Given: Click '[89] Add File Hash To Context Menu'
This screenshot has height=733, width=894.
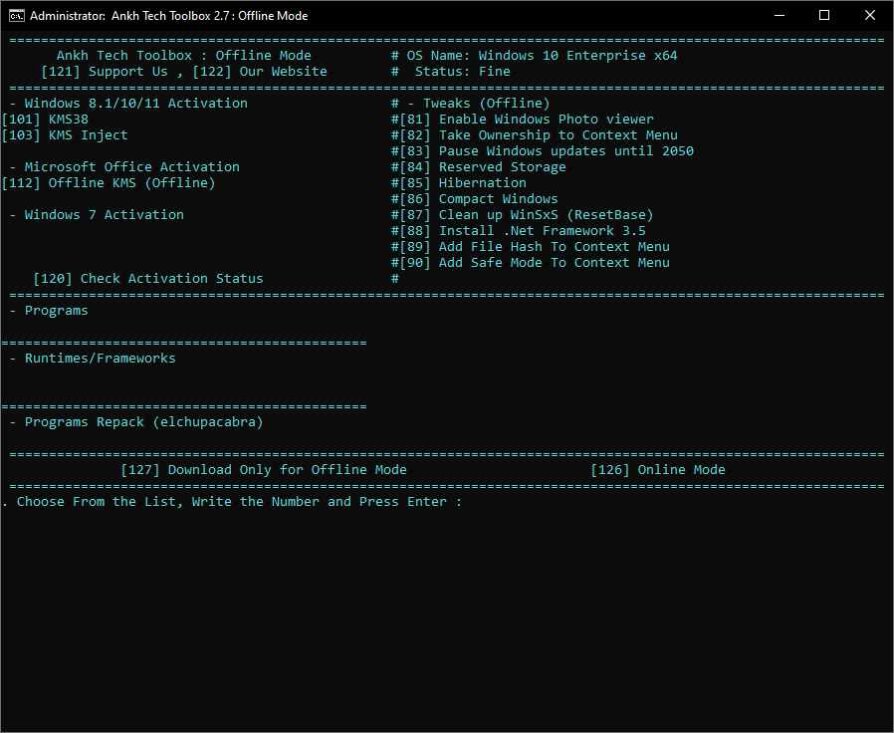Looking at the screenshot, I should tap(535, 247).
